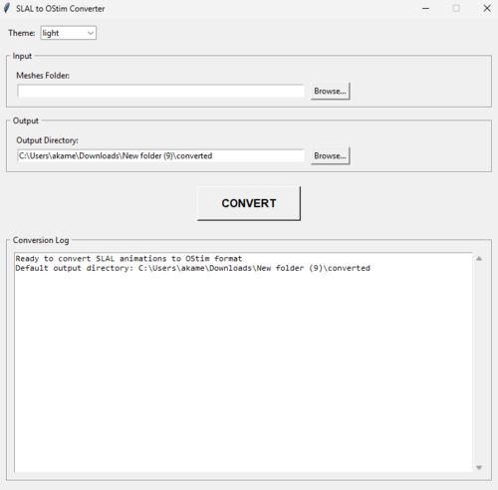Open the Theme dropdown arrow
The image size is (498, 490).
[91, 33]
